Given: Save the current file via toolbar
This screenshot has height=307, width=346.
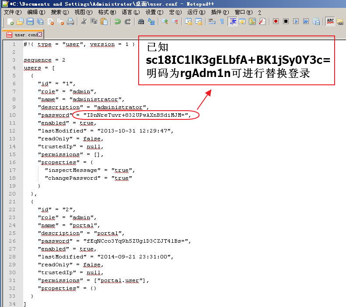Looking at the screenshot, I should click(30, 21).
